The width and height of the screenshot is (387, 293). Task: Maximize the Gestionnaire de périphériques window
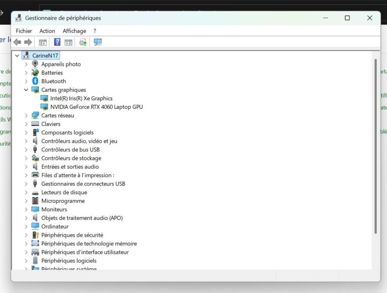pos(347,18)
